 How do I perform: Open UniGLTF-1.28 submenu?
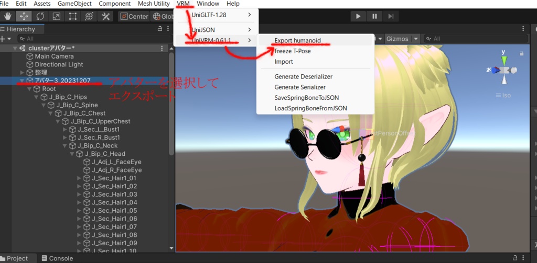point(217,15)
